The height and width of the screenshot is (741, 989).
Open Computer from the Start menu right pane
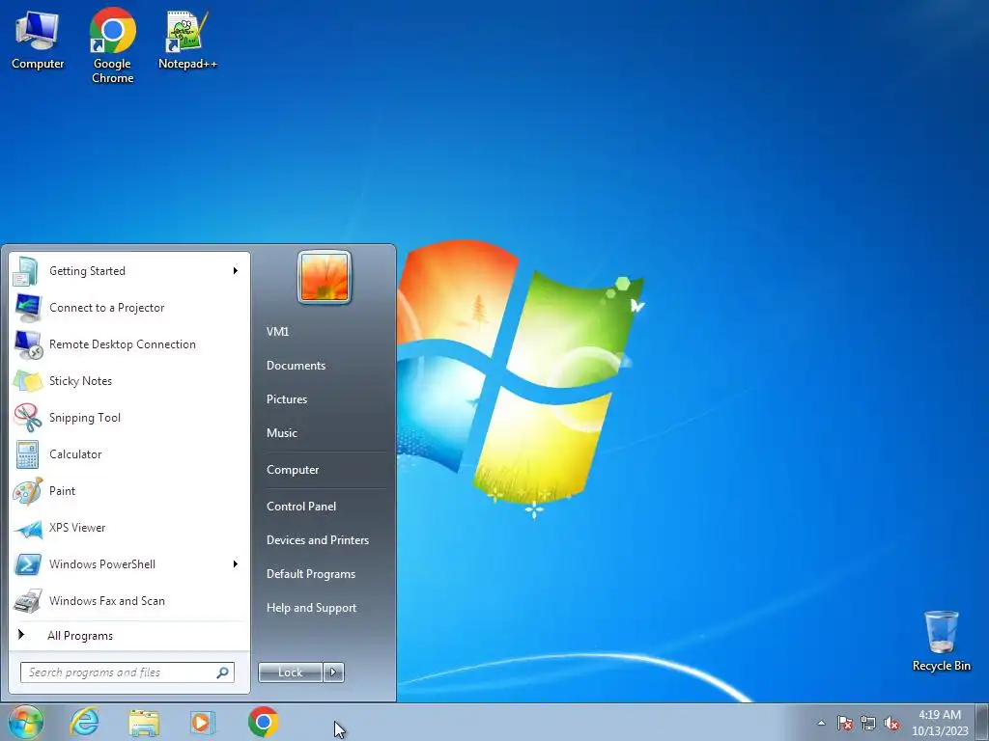tap(293, 470)
